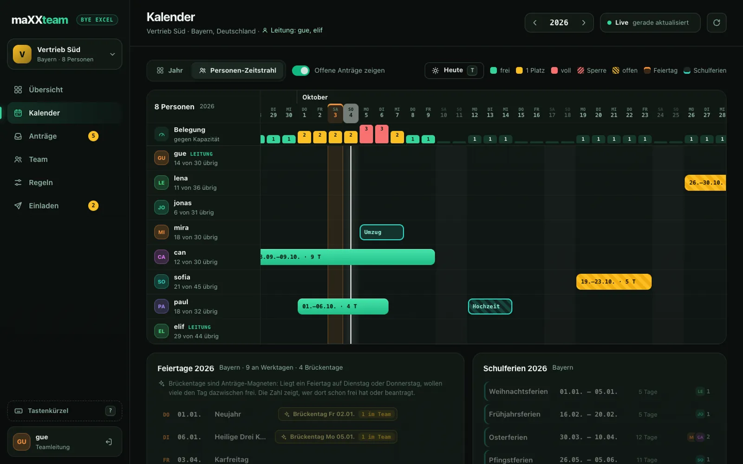Click Brückentag Mo 05.01. chip
Screen dimensions: 743x464
tap(336, 437)
